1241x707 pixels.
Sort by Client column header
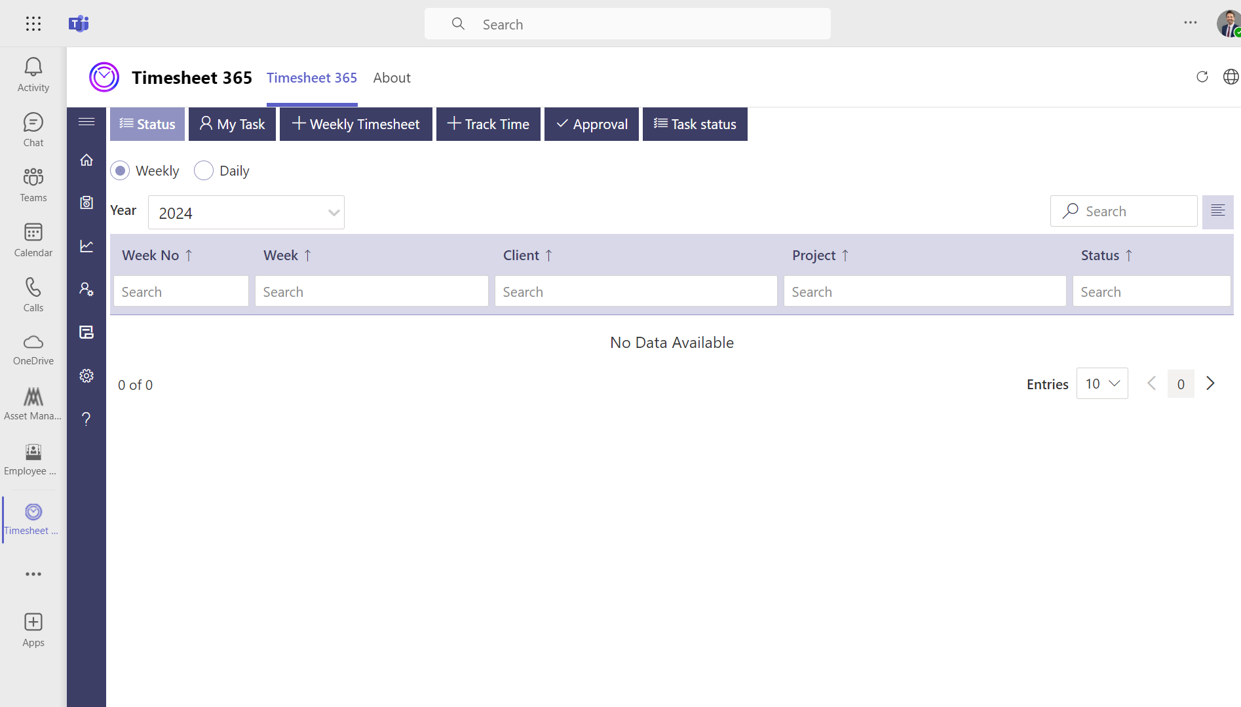[527, 256]
